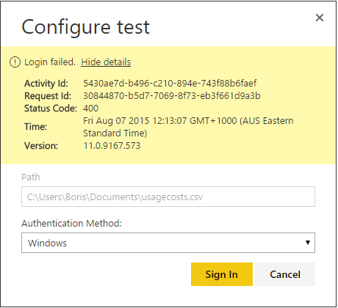This screenshot has width=338, height=308.
Task: Click the Version label
Action: (41, 146)
